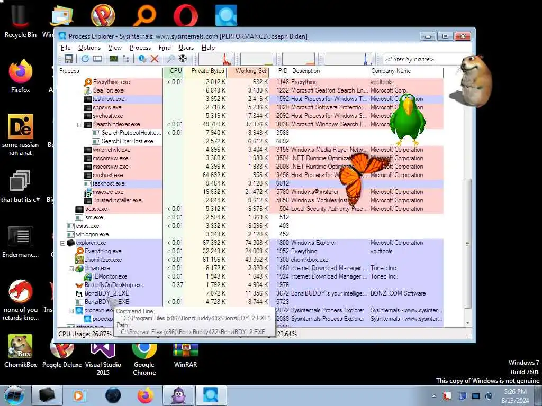Toggle the Show Process Tree toolbar icon
The height and width of the screenshot is (406, 542).
coord(126,59)
